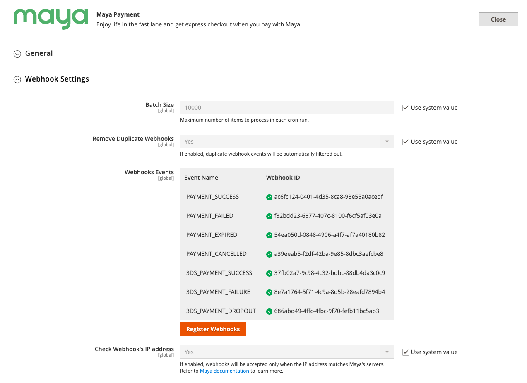Click the Batch Size input field
Screen dimensions: 527x383
[286, 108]
